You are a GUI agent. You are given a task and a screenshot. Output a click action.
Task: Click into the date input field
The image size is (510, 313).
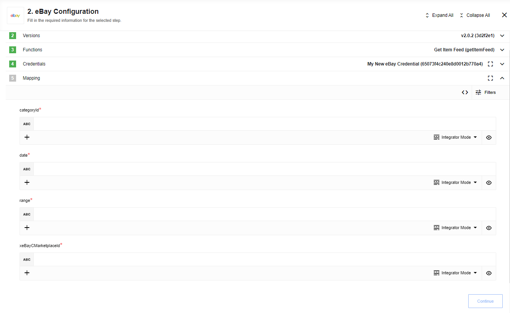[264, 169]
